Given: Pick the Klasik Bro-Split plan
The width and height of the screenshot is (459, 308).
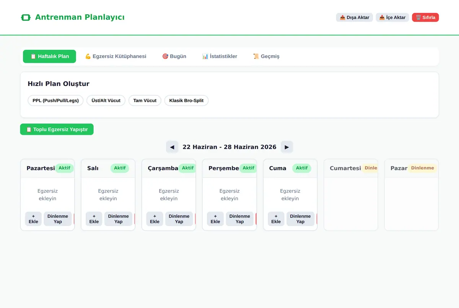Looking at the screenshot, I should click(x=186, y=101).
